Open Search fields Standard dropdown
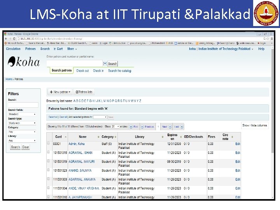 [x=22, y=114]
